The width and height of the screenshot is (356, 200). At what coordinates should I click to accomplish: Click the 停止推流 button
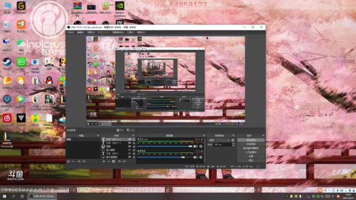click(251, 140)
